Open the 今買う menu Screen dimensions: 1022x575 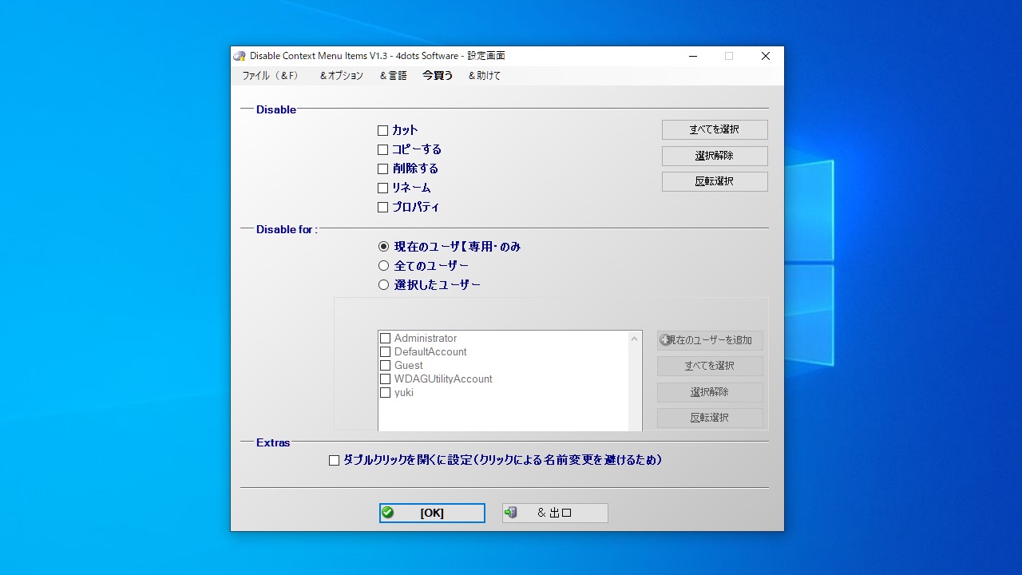438,76
